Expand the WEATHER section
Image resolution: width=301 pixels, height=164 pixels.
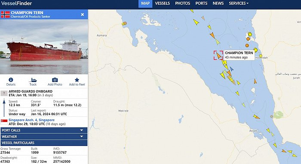pos(44,137)
